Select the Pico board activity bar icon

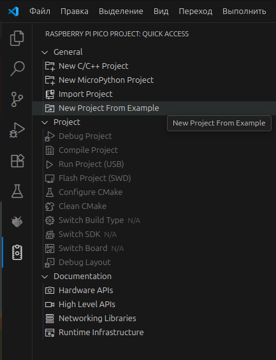(17, 252)
